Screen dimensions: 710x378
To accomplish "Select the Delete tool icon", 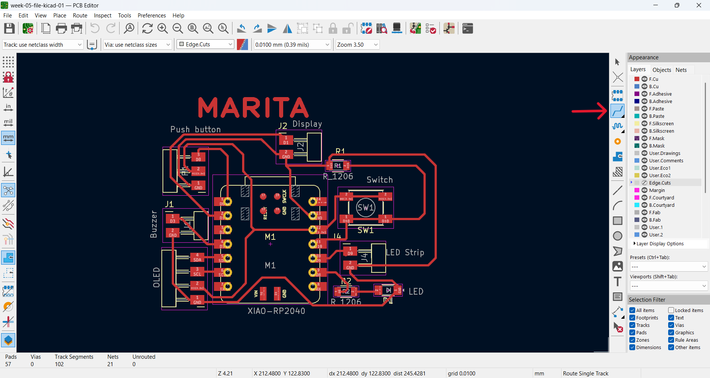I will (x=617, y=327).
